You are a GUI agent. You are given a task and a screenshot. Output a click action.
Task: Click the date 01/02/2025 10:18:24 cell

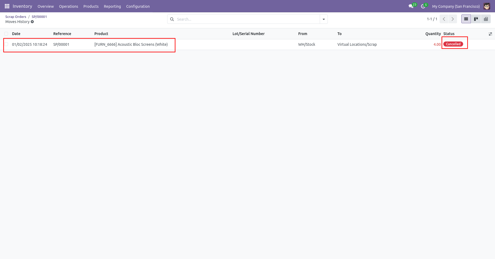point(29,44)
